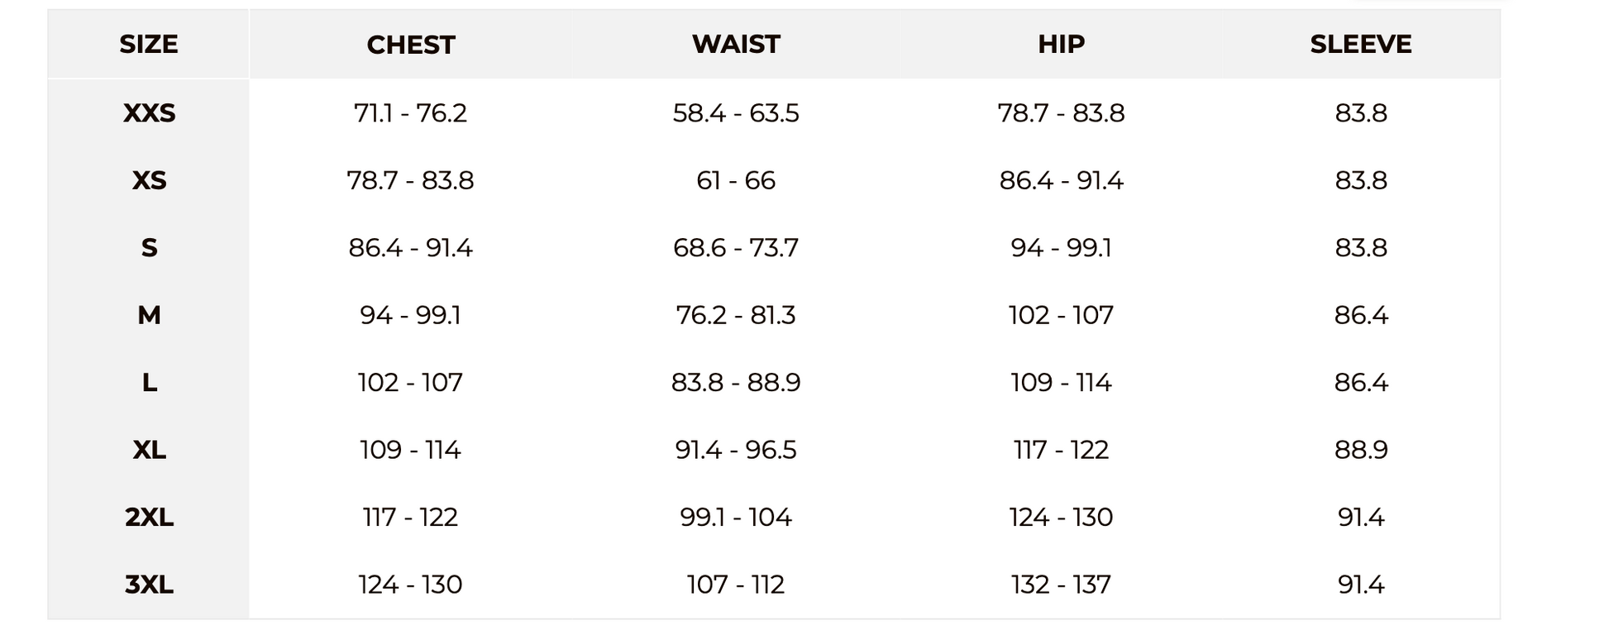1609x635 pixels.
Task: Click 3XL waist value 107 - 112
Action: coord(736,585)
